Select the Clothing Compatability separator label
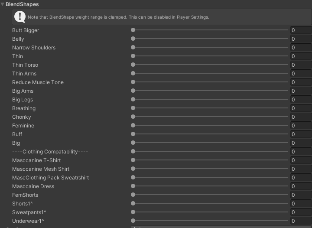 point(50,152)
